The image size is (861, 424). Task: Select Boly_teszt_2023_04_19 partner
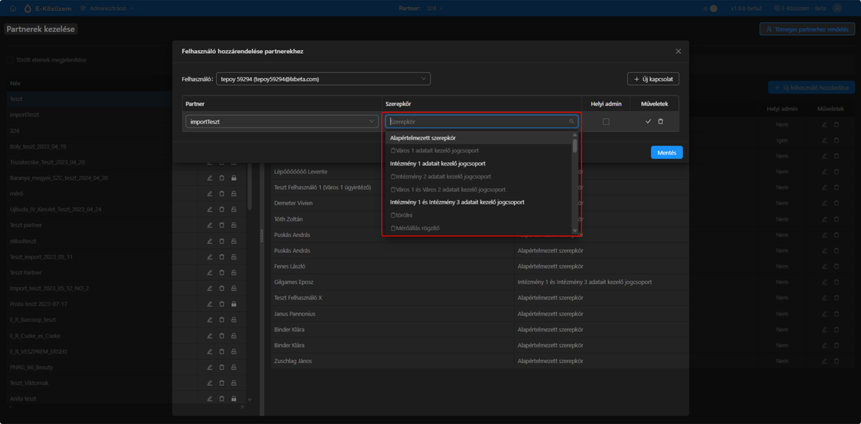38,147
